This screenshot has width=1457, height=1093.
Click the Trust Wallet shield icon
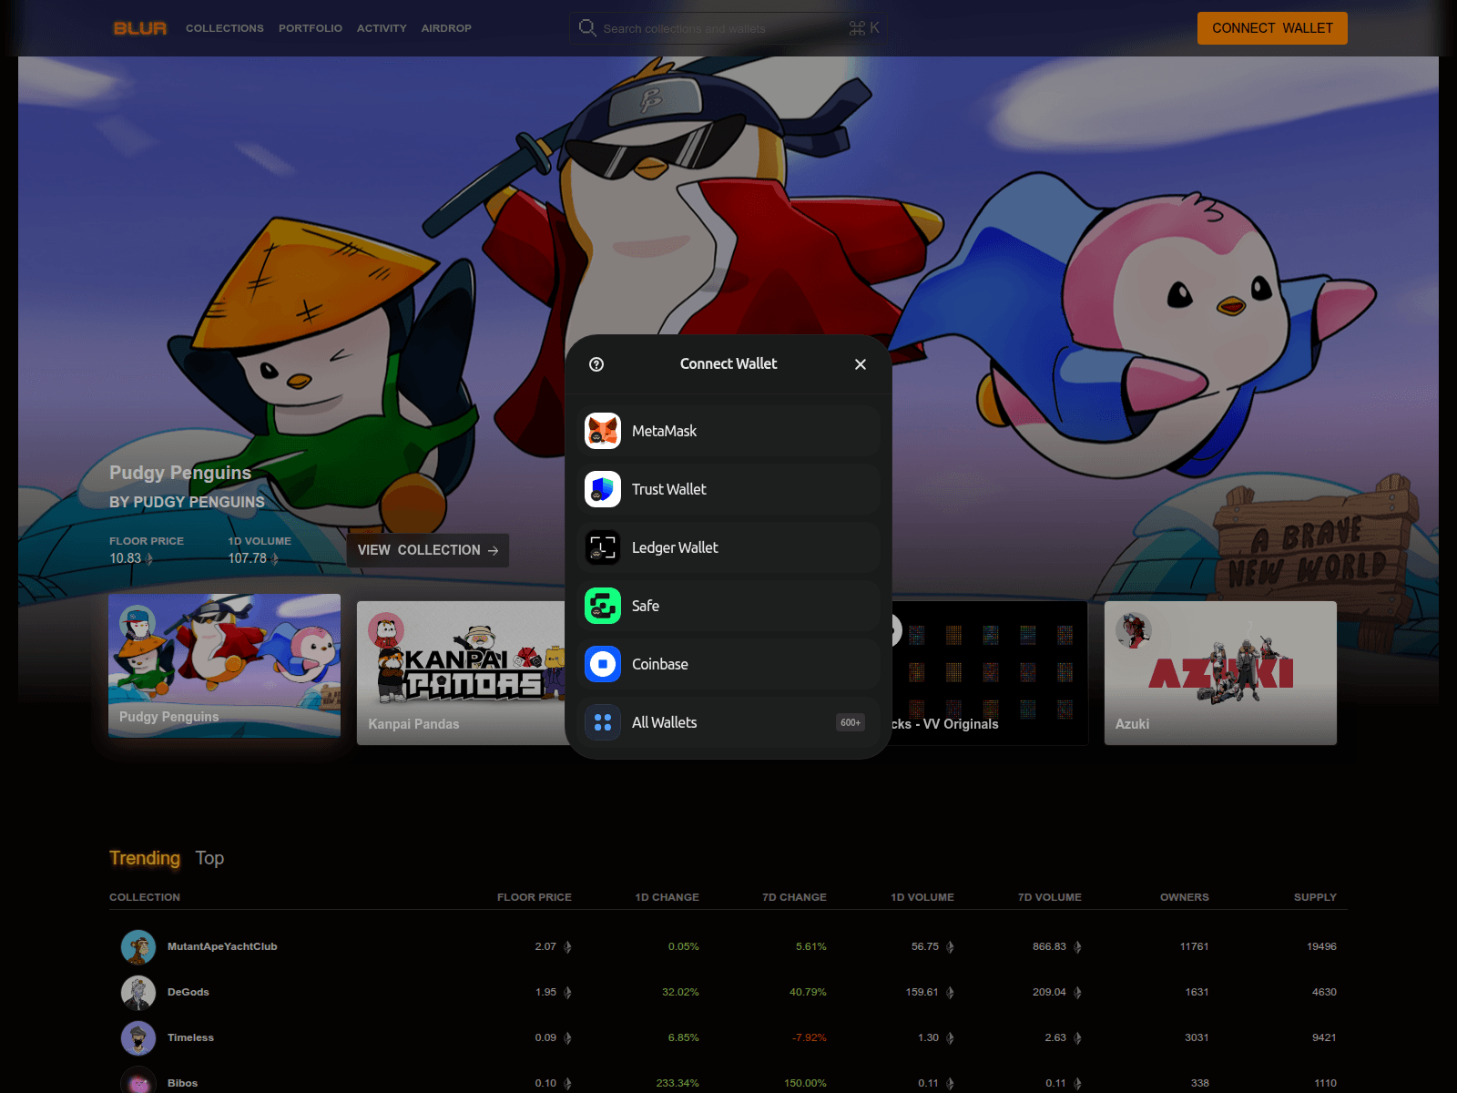(x=603, y=489)
